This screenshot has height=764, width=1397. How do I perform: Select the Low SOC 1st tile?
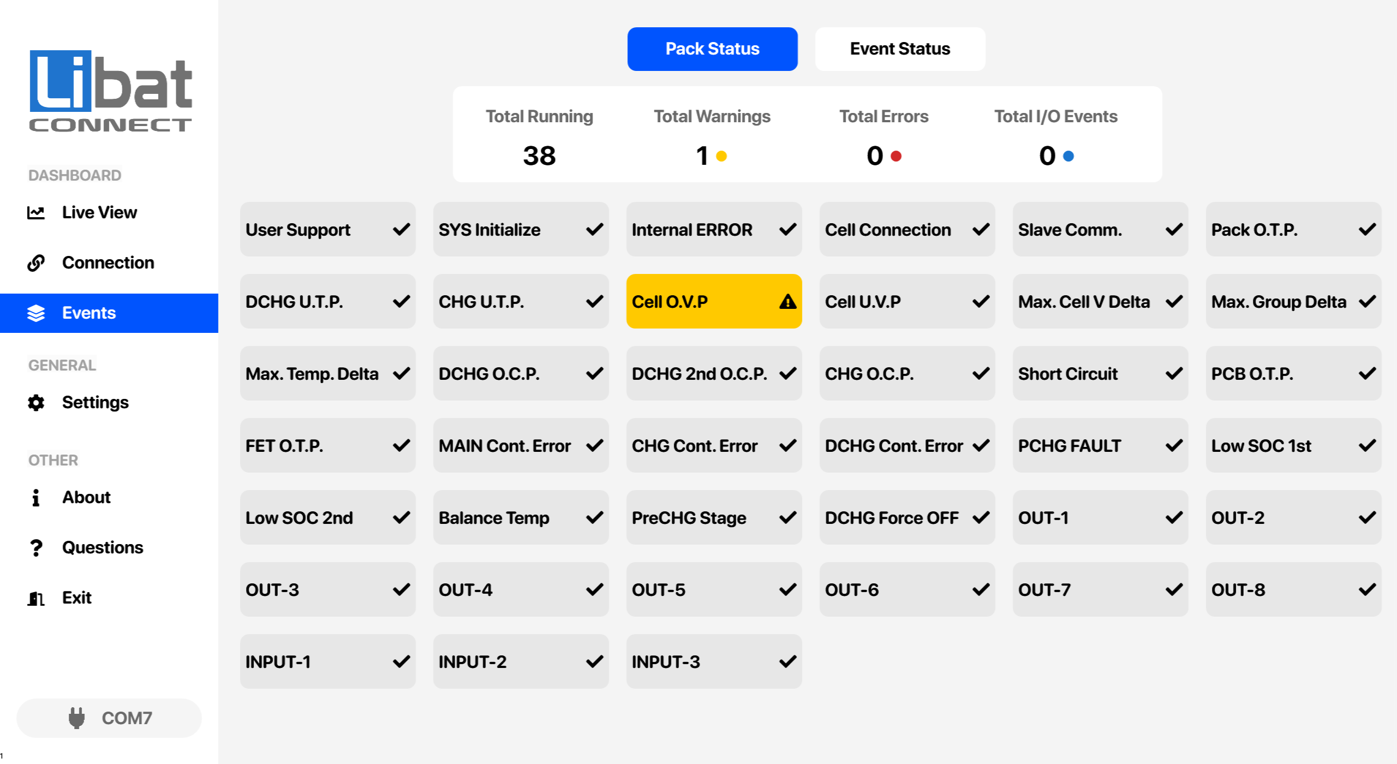(x=1293, y=445)
